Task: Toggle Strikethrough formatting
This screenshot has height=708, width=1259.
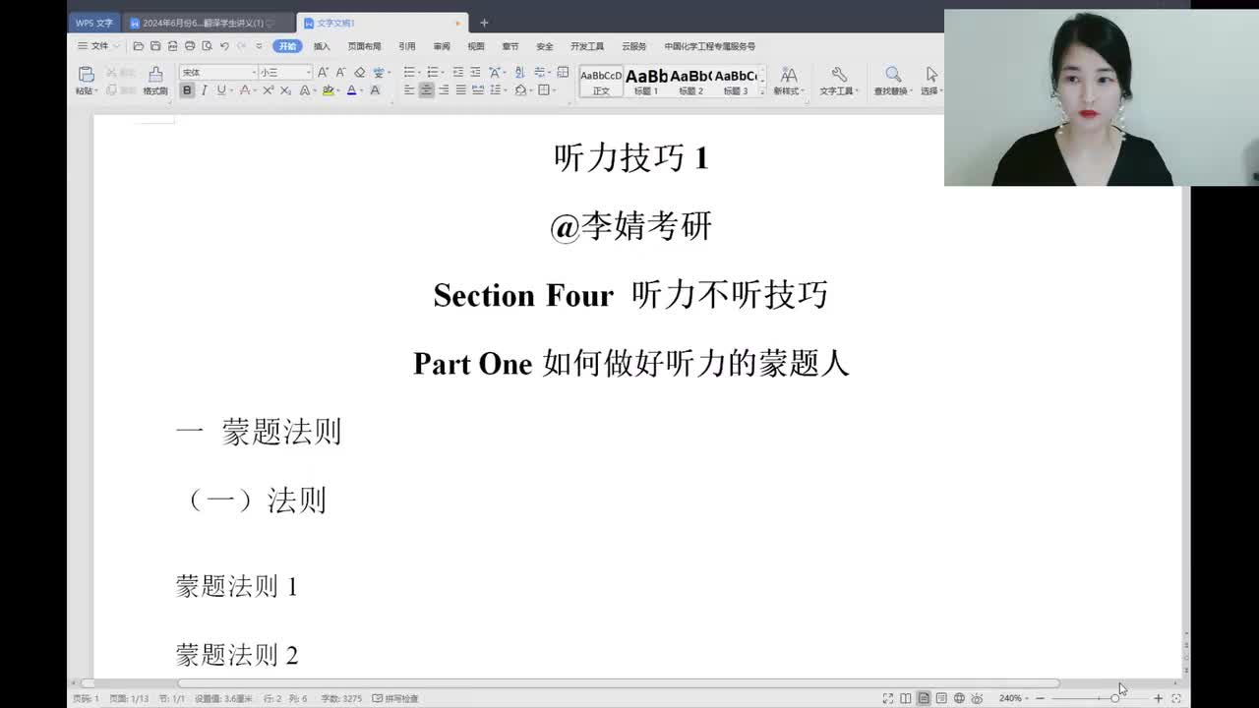Action: [245, 90]
